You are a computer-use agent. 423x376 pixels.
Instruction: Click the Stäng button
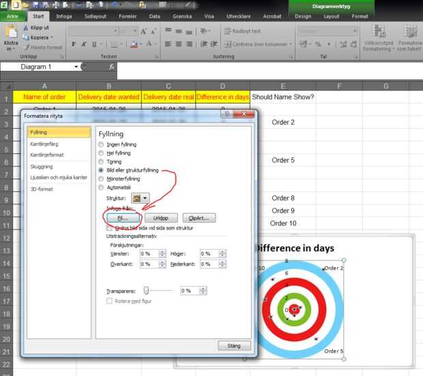[234, 345]
